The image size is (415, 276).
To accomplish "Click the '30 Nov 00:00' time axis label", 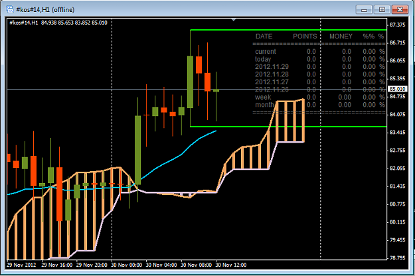I will click(127, 265).
